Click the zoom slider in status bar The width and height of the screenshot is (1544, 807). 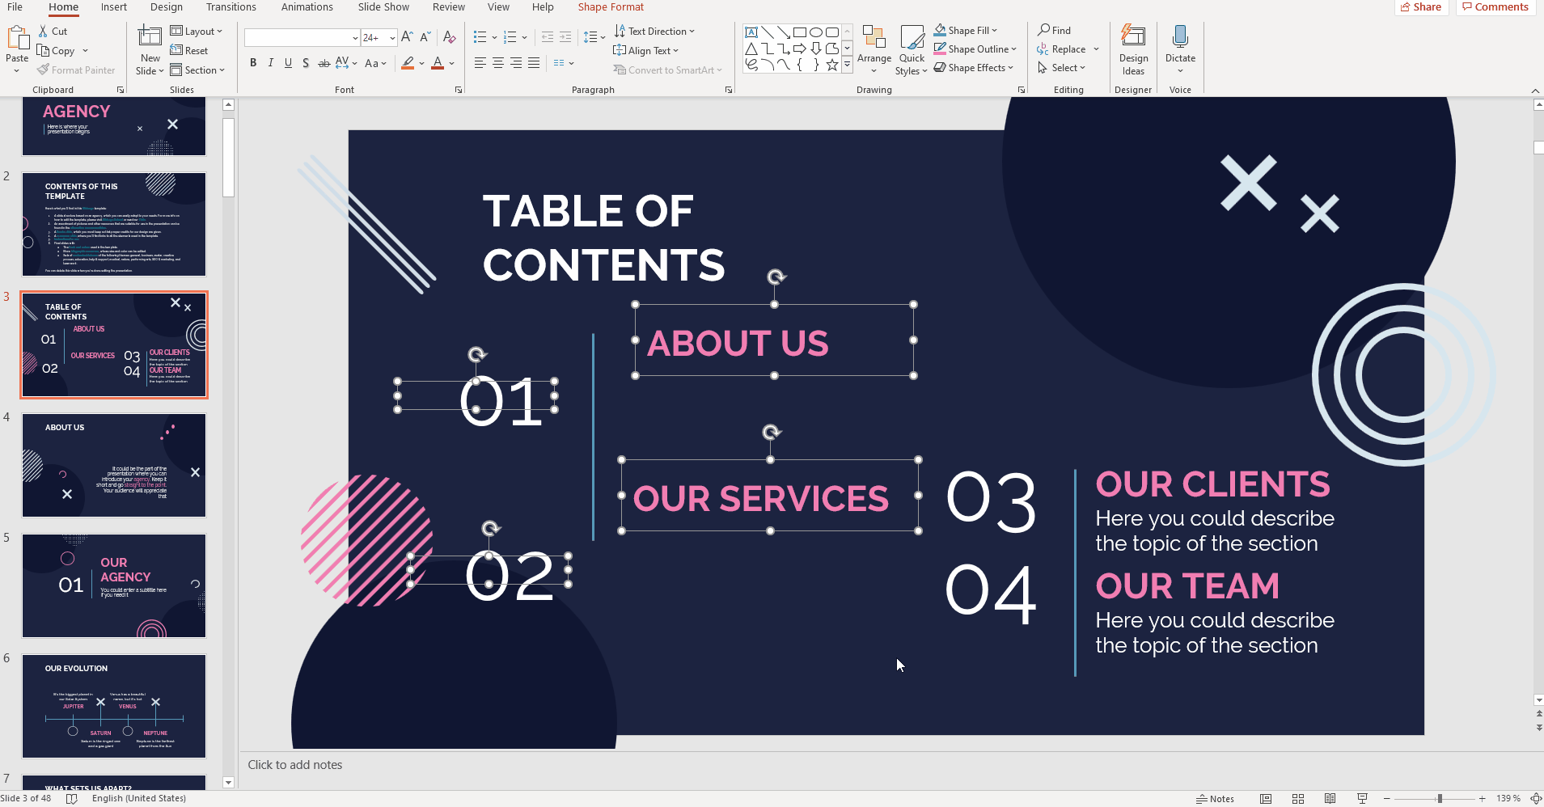(x=1439, y=798)
